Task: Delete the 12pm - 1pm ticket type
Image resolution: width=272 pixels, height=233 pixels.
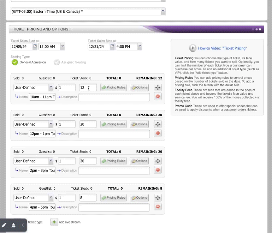Action: coord(158,133)
